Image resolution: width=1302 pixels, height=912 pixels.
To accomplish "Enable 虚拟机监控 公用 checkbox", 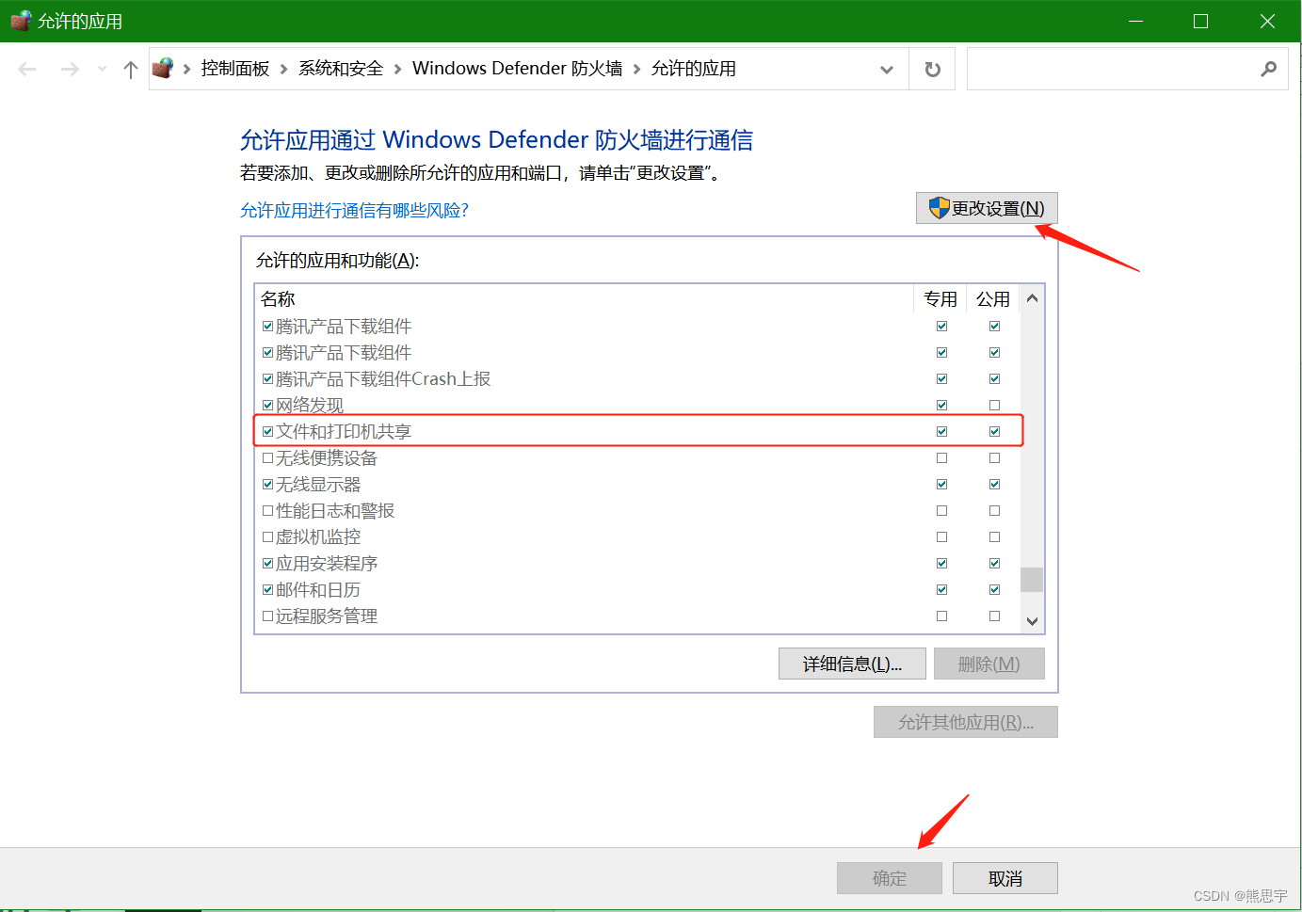I will [x=994, y=537].
